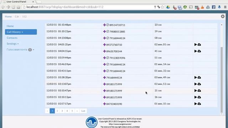The image size is (228, 128).
Task: Download recording for 04:04:15pm call
Action: (x=199, y=51)
